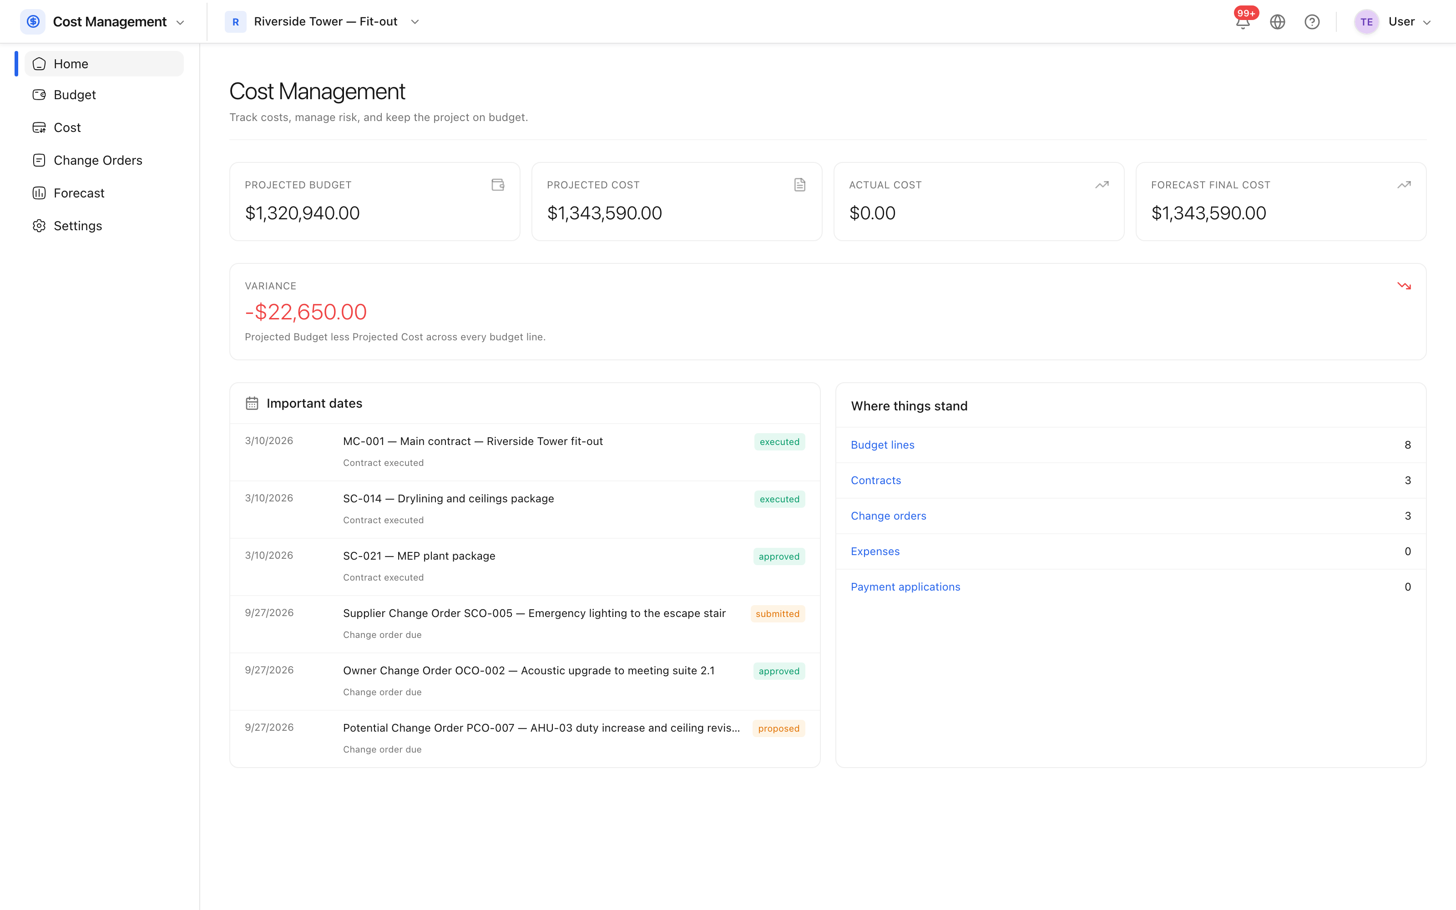
Task: Click the proposed status badge
Action: pos(779,728)
